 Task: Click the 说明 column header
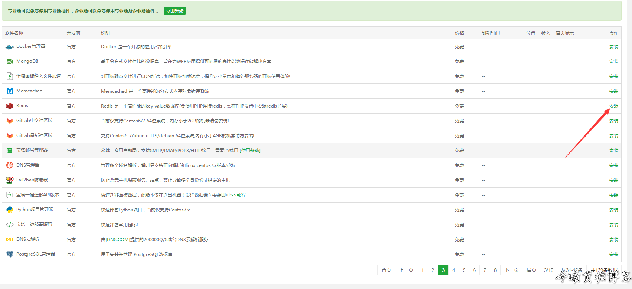pyautogui.click(x=105, y=33)
